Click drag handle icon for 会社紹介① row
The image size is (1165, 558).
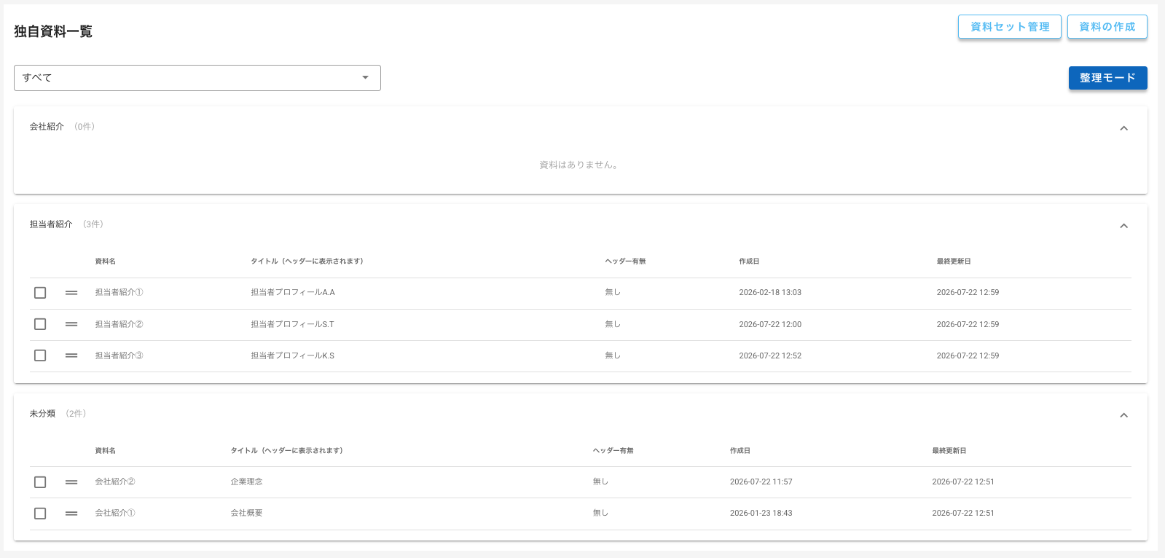click(71, 514)
